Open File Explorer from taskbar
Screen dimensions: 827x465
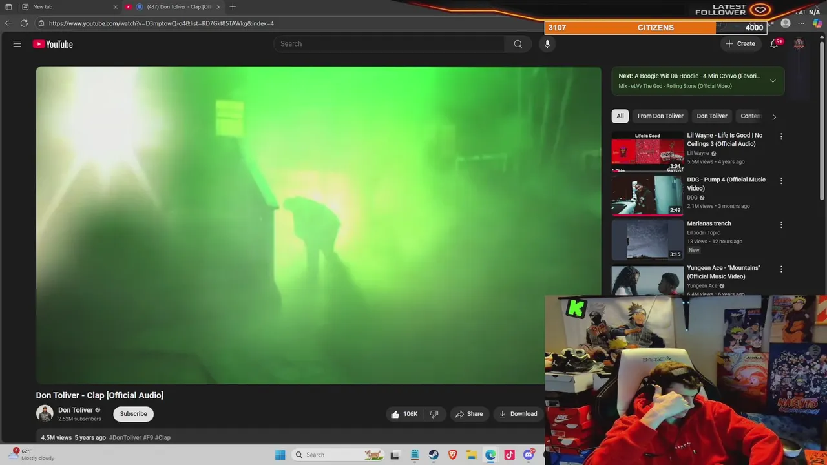click(x=472, y=455)
